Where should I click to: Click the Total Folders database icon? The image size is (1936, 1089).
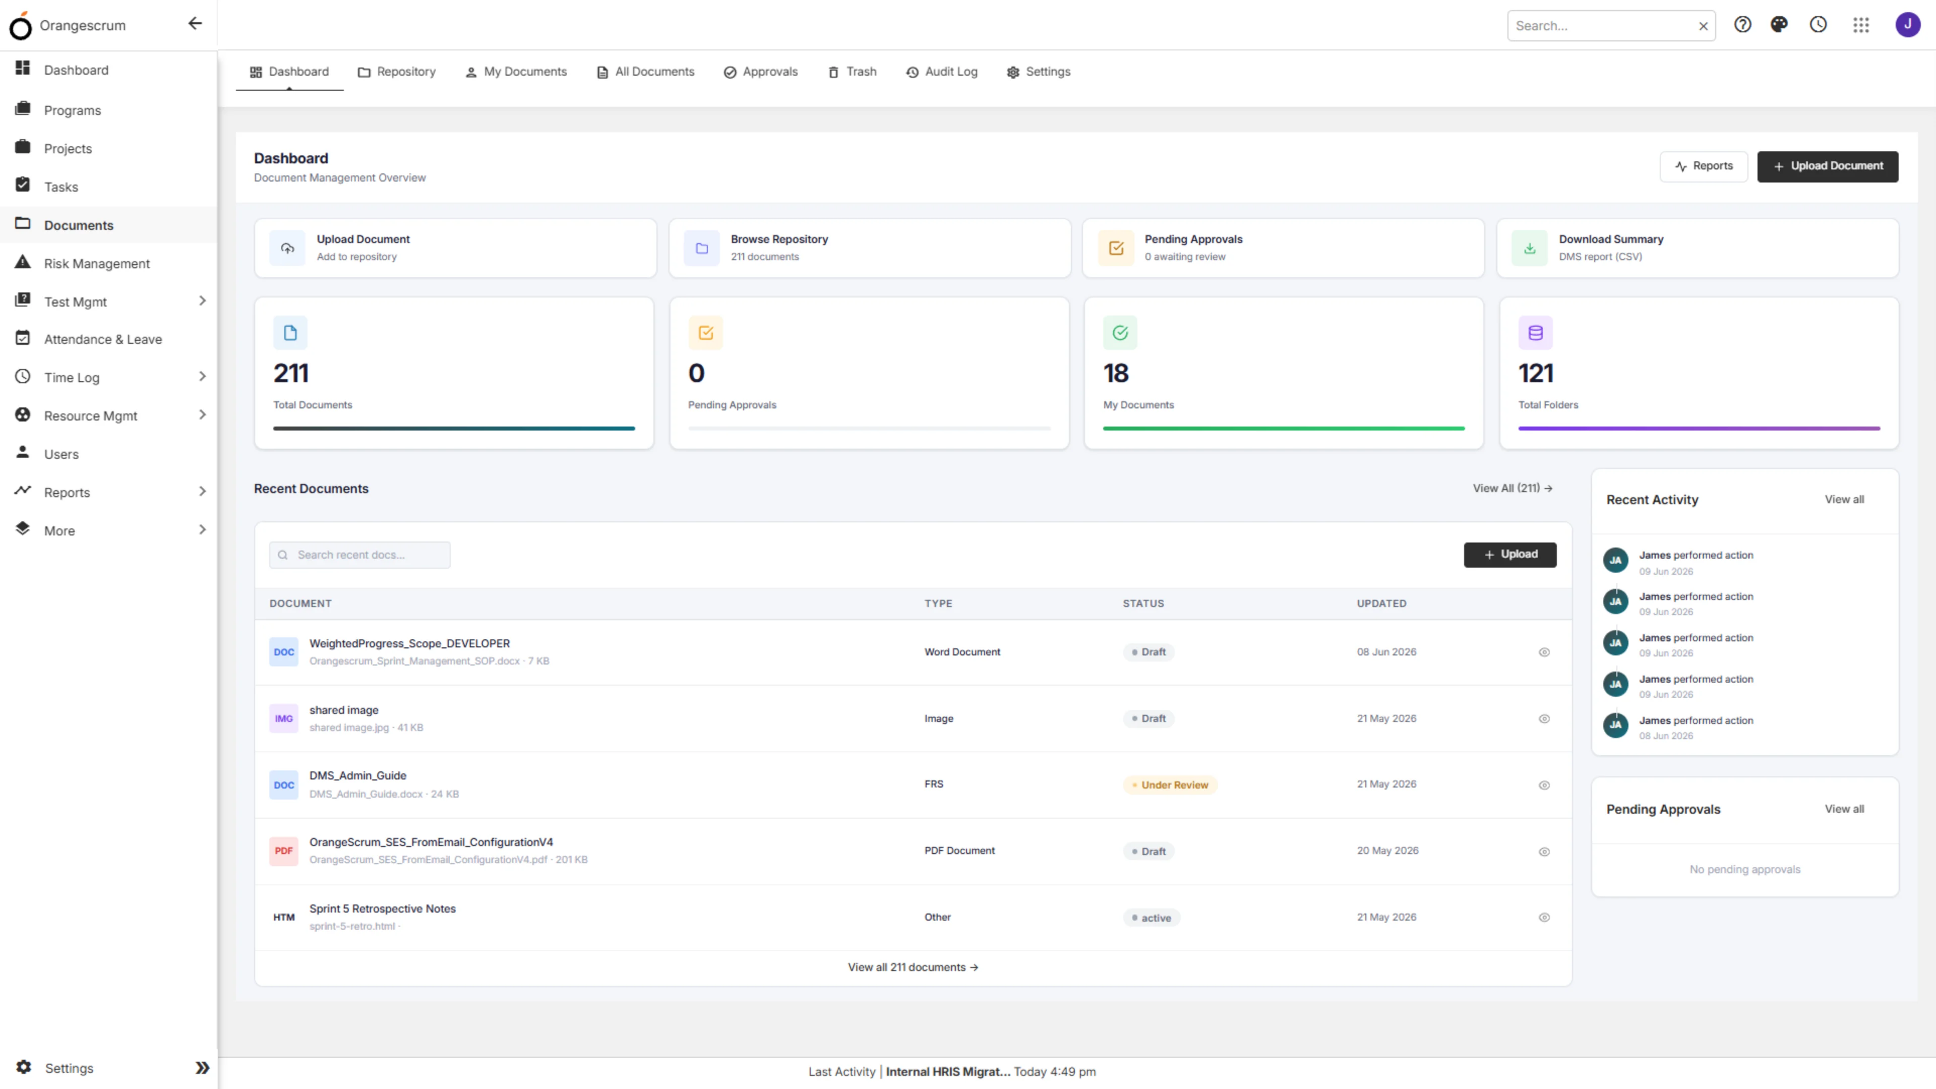(x=1535, y=333)
